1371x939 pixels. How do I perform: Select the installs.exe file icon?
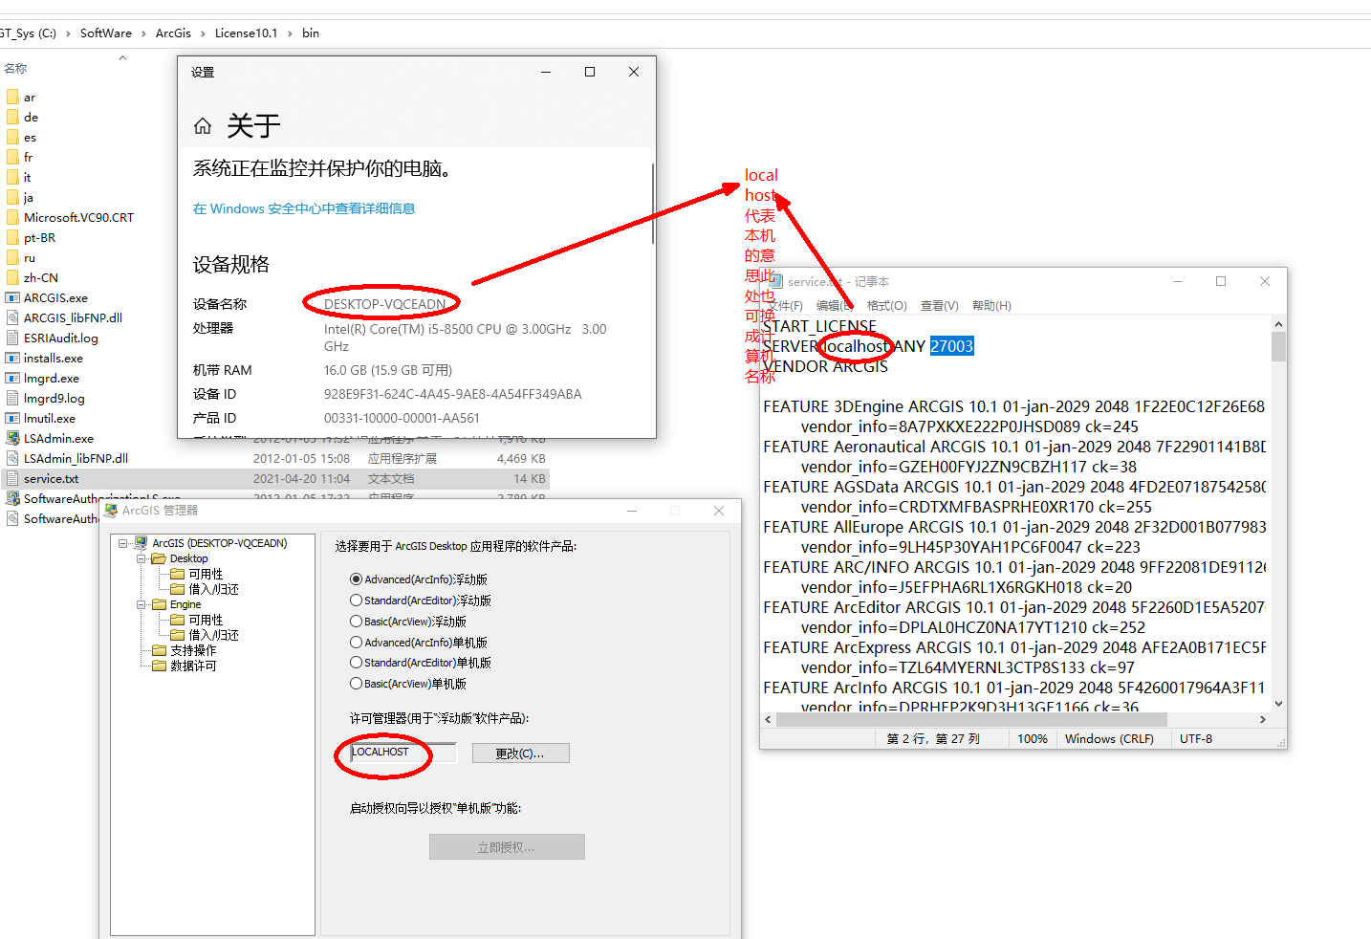tap(54, 358)
